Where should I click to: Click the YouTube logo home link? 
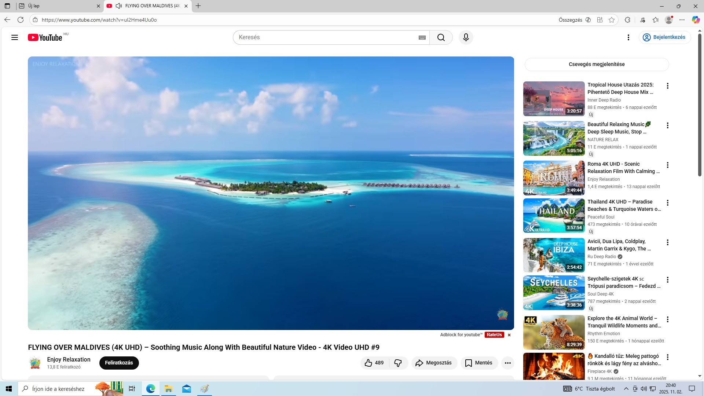coord(45,37)
